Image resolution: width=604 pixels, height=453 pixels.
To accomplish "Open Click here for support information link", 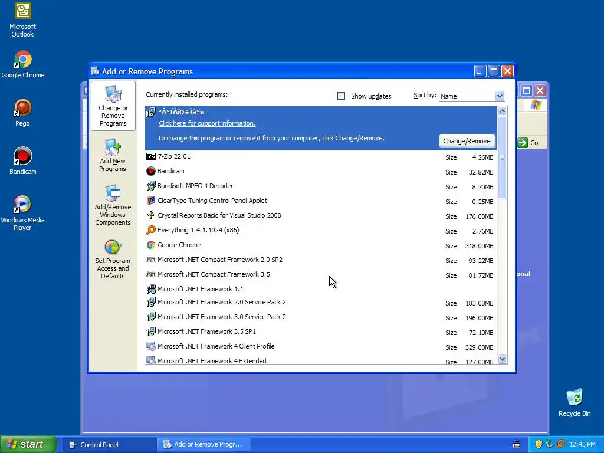I will 207,123.
